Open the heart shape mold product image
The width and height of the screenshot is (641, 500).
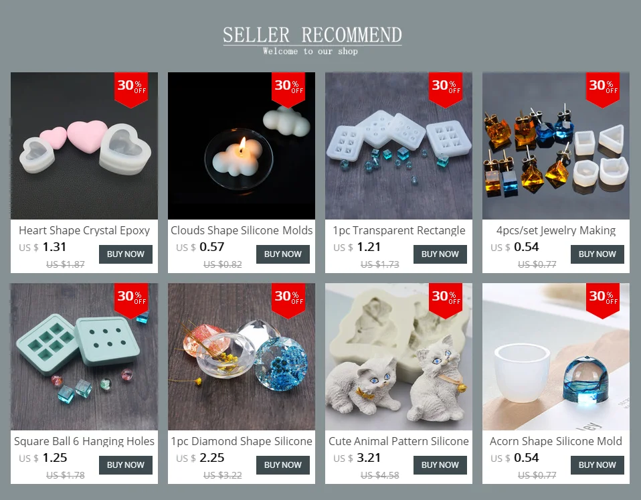tap(84, 146)
